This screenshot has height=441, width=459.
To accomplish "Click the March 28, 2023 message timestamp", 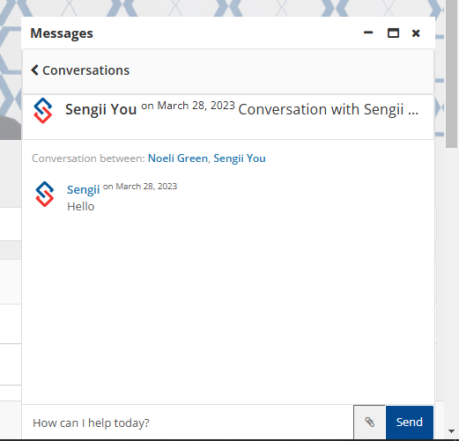I will coord(140,187).
